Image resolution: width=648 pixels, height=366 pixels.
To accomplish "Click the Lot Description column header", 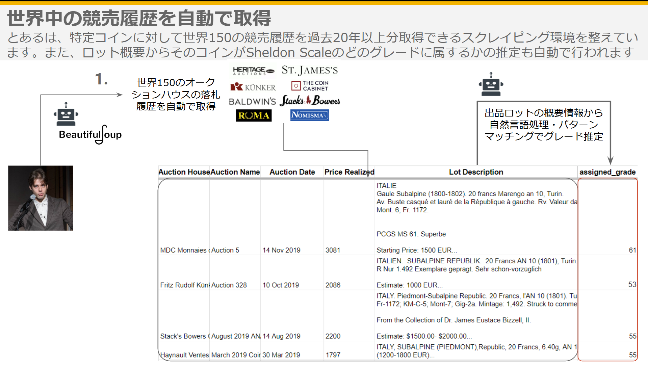I will pyautogui.click(x=476, y=172).
